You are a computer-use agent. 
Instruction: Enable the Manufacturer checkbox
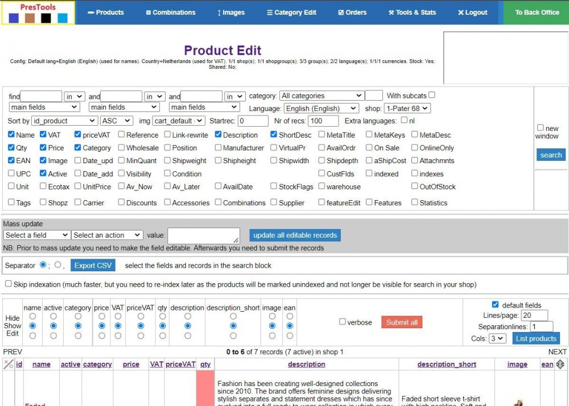(218, 147)
